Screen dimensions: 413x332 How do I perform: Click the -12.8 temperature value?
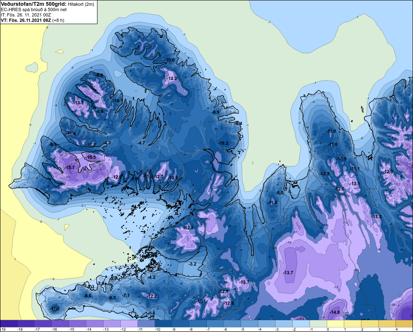[x=229, y=303]
